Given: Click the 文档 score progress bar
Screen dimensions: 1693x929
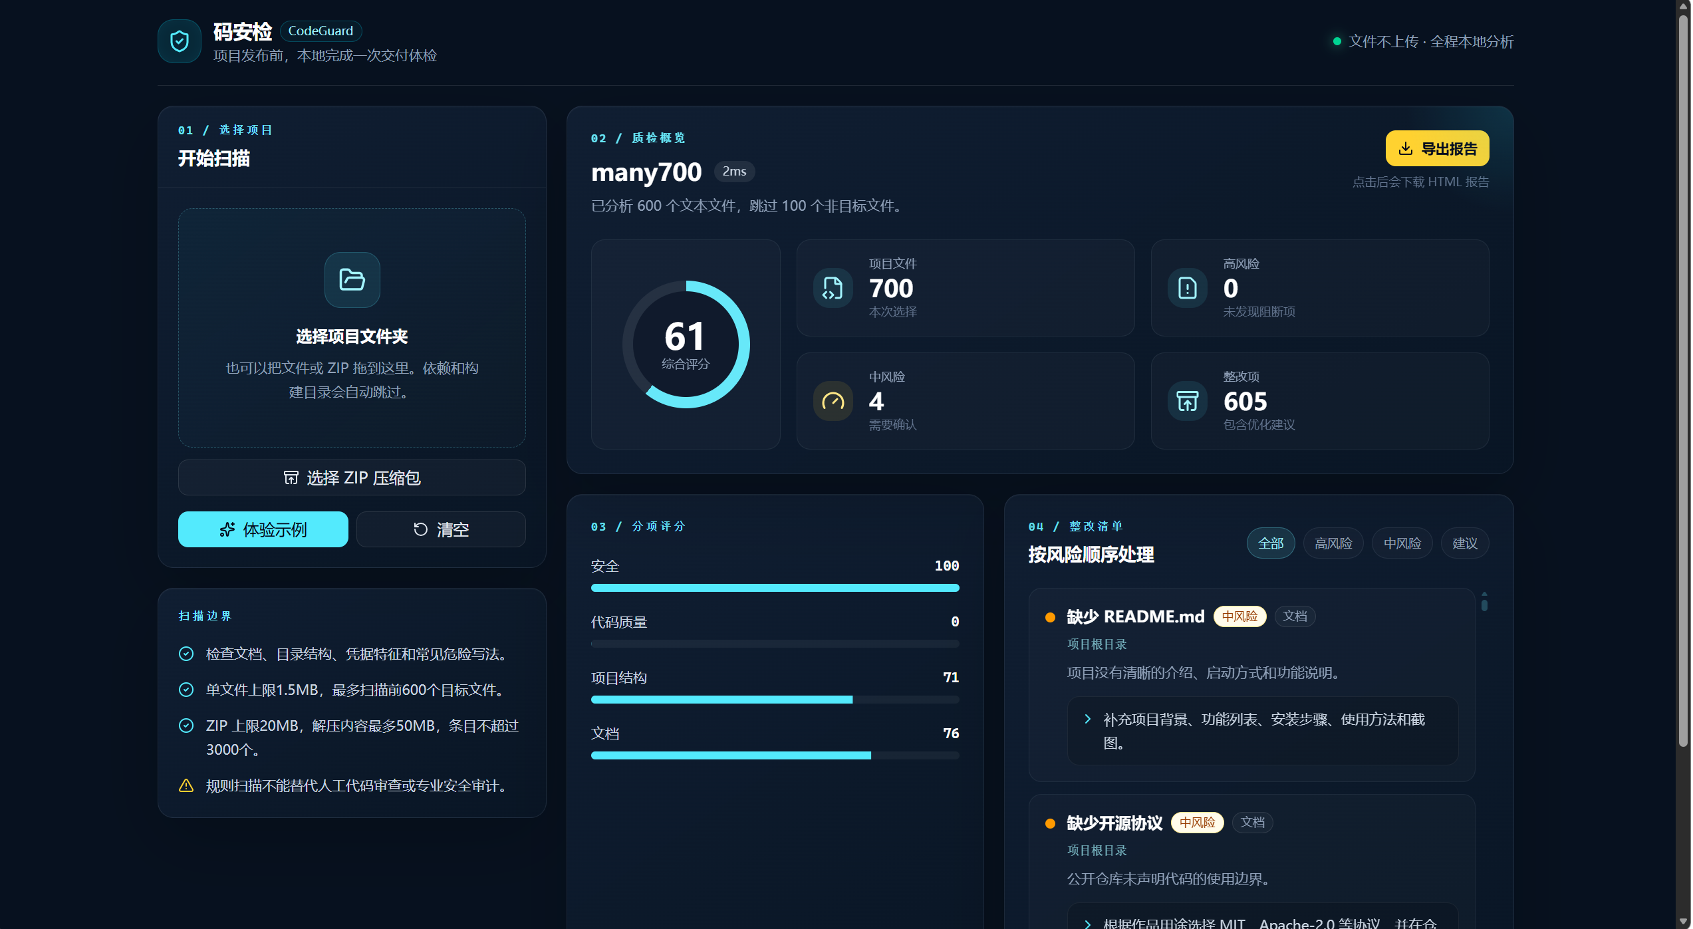Looking at the screenshot, I should pyautogui.click(x=775, y=755).
